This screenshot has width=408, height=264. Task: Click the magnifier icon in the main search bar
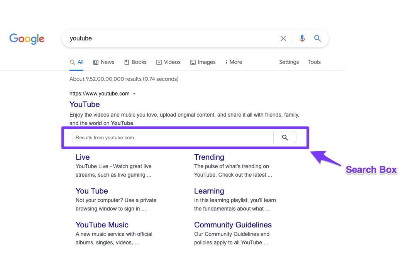click(x=317, y=38)
